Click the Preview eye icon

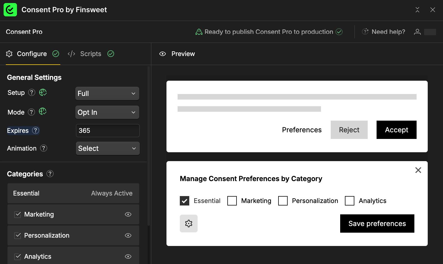click(163, 54)
